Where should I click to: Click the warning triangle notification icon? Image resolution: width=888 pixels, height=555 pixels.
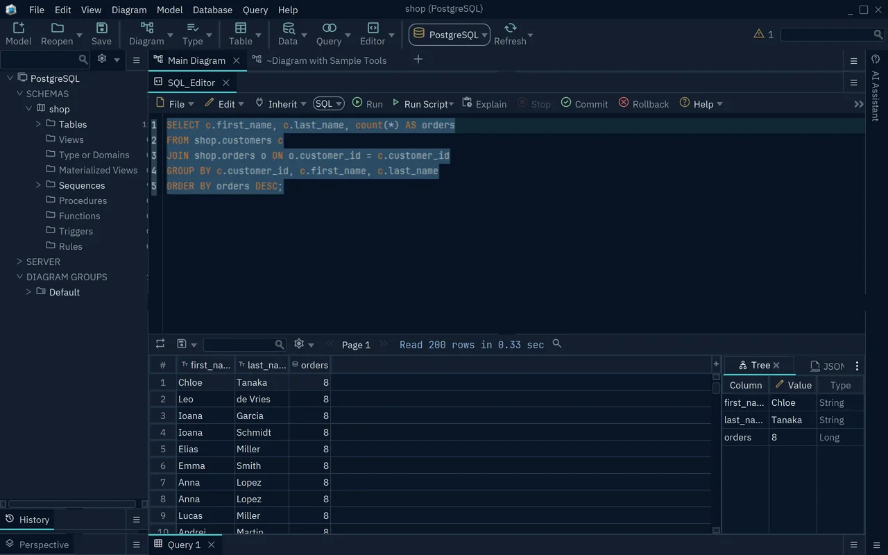pos(759,33)
